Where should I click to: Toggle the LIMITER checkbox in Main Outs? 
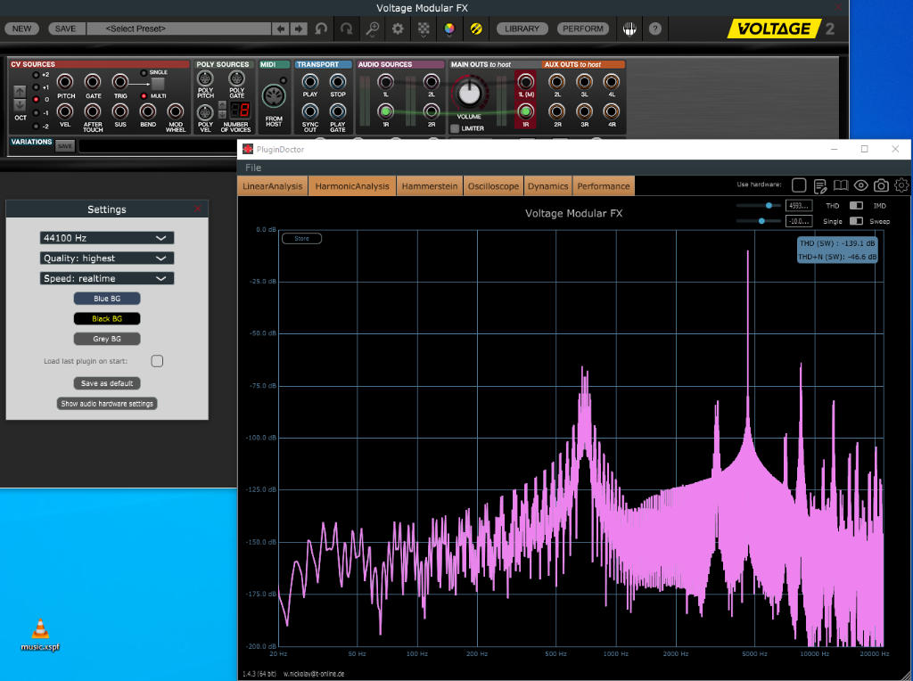(455, 128)
